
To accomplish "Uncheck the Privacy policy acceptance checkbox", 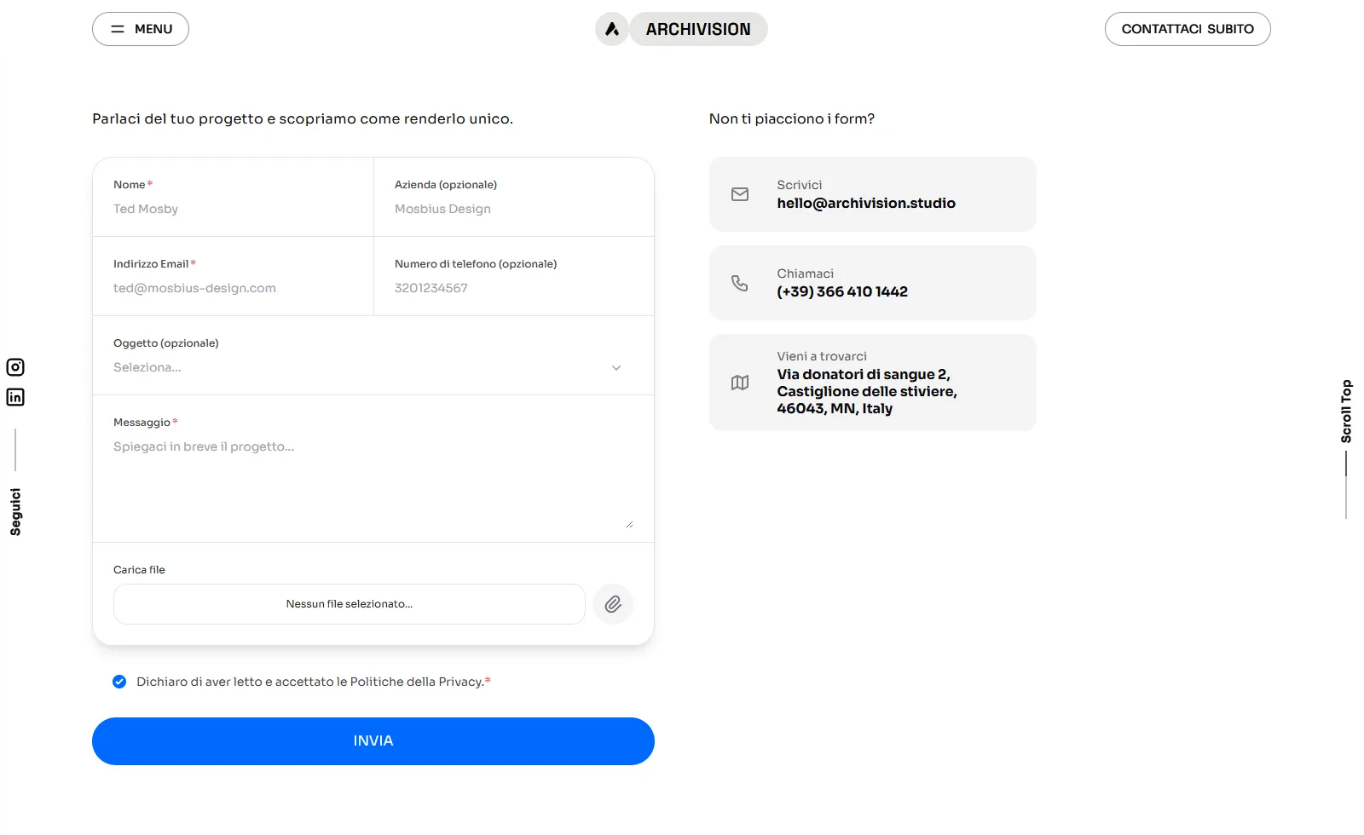I will (119, 682).
